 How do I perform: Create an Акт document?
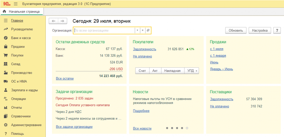click(155, 71)
